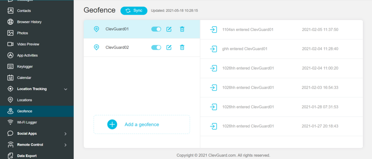The width and height of the screenshot is (372, 159).
Task: Select the ClevGuard01 geofence name
Action: [x=117, y=29]
